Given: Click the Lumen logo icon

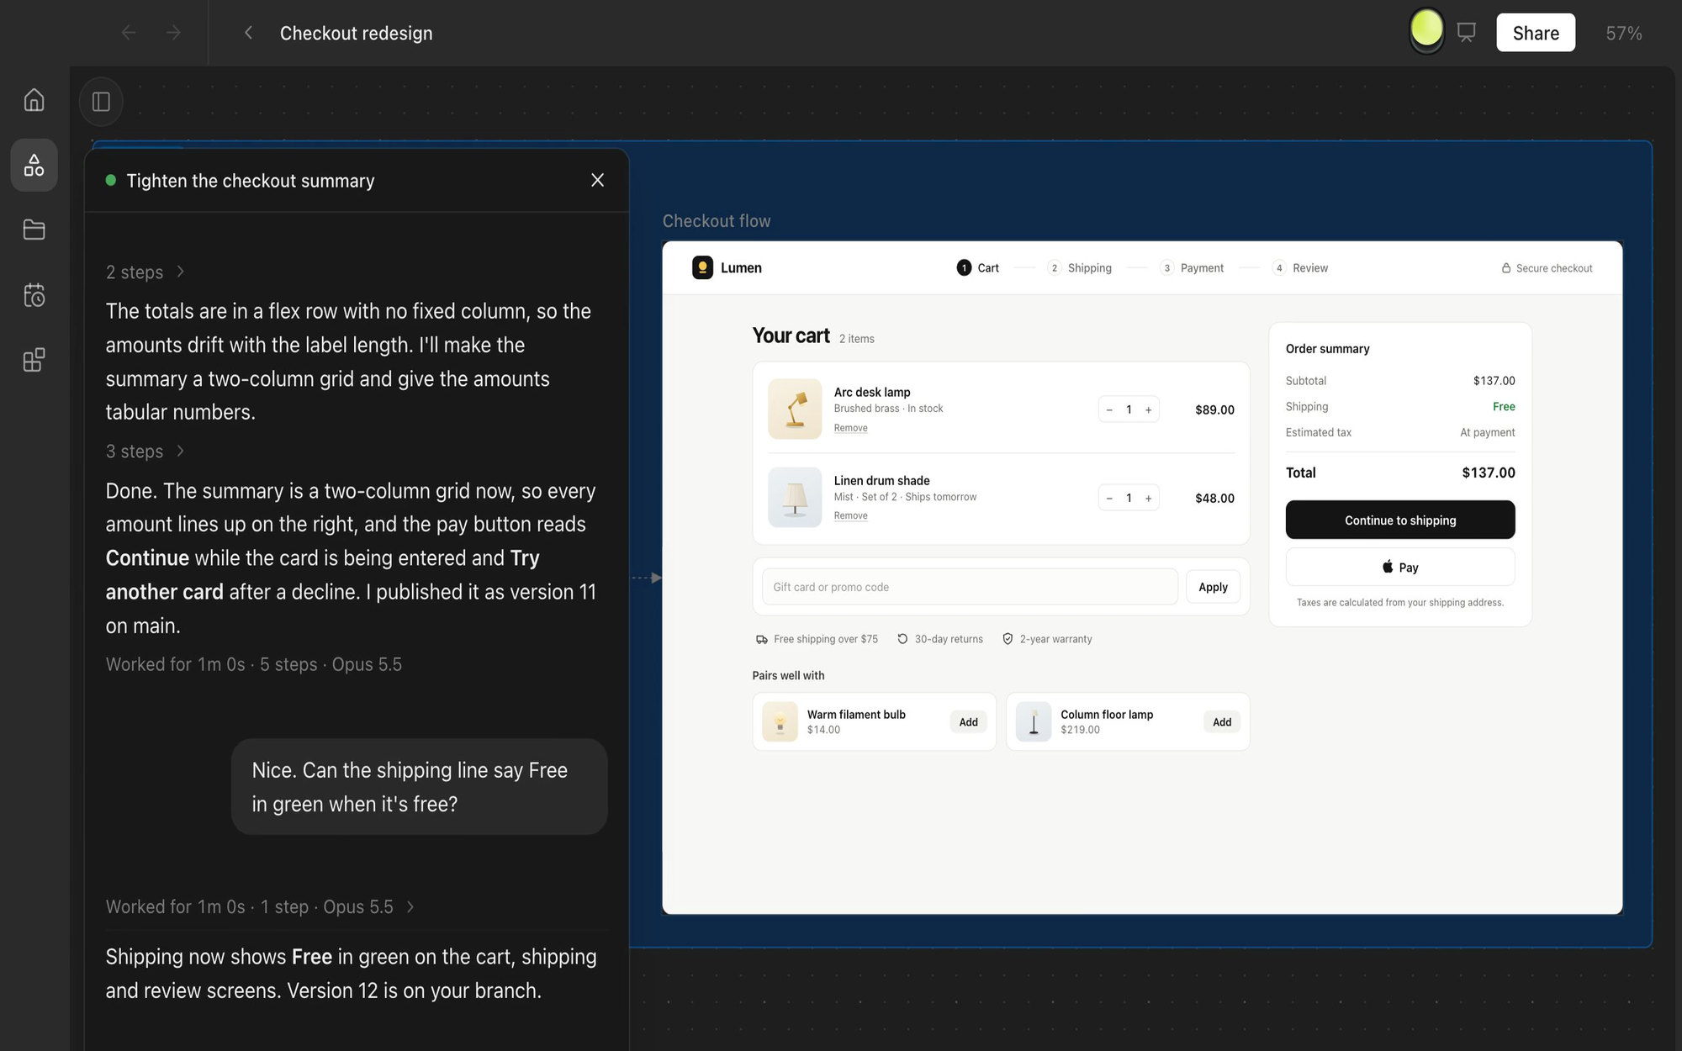Looking at the screenshot, I should pyautogui.click(x=702, y=267).
